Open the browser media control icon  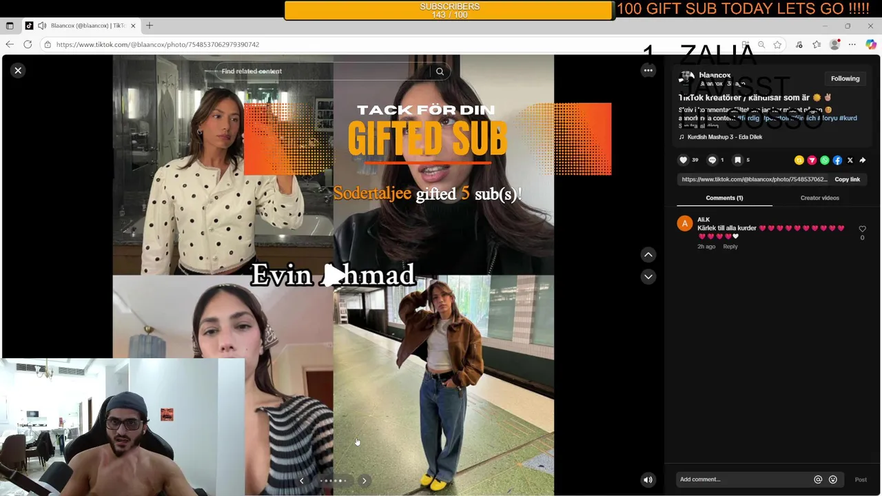coord(799,44)
